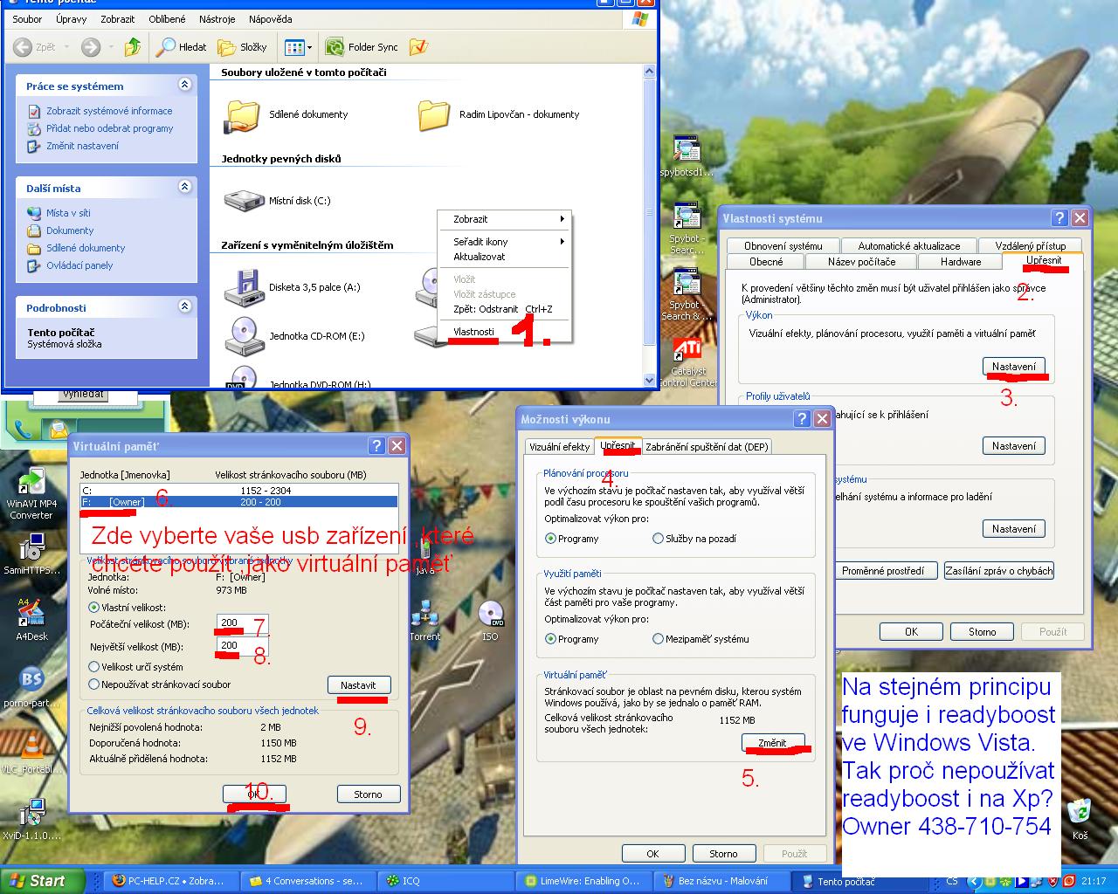Select the ISO disc desktop icon
Screen dimensions: 1118x894
pyautogui.click(x=491, y=621)
